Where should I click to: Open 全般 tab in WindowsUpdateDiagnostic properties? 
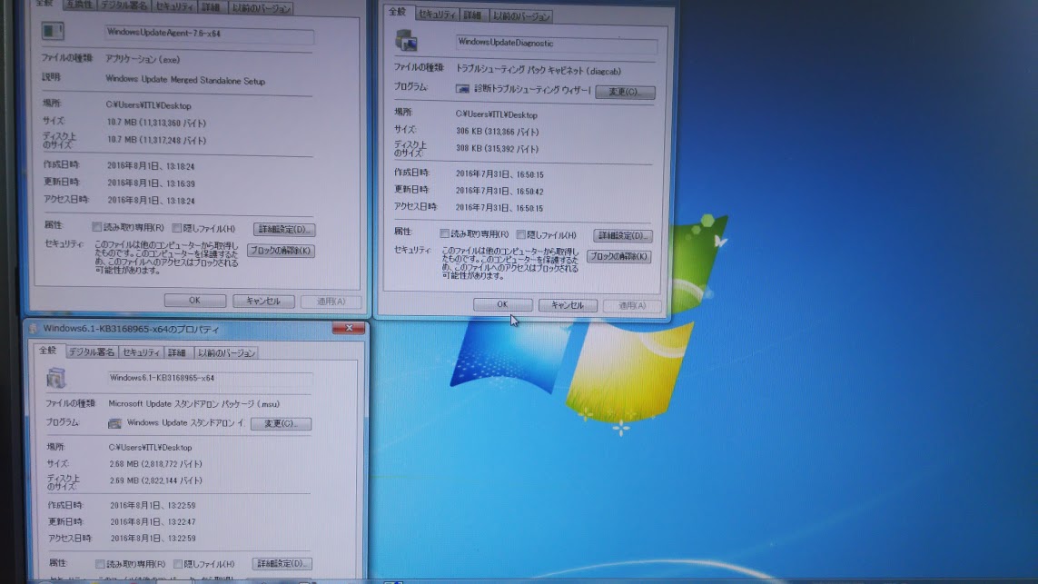click(x=397, y=12)
